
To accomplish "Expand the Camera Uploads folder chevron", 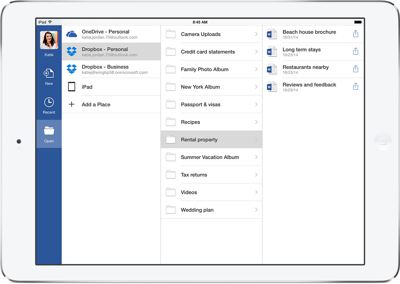I will point(256,34).
